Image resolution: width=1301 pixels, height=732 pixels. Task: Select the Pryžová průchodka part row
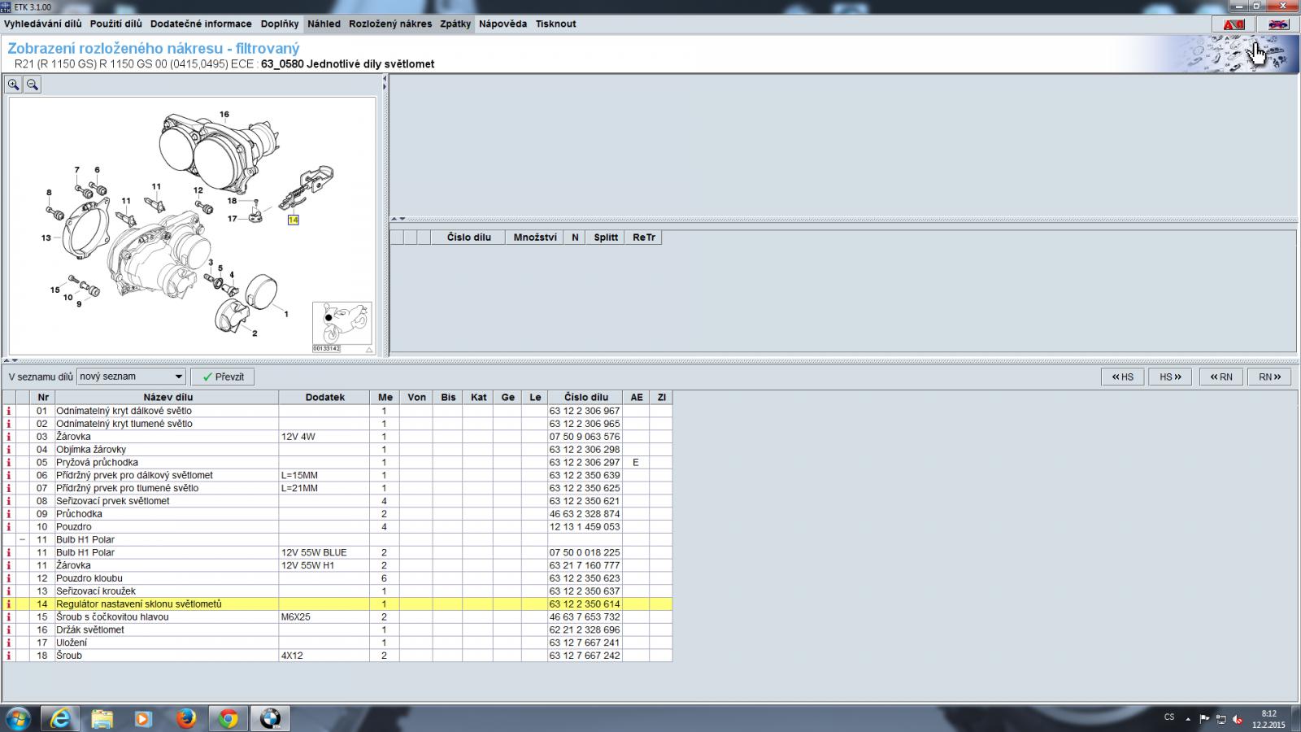(97, 462)
